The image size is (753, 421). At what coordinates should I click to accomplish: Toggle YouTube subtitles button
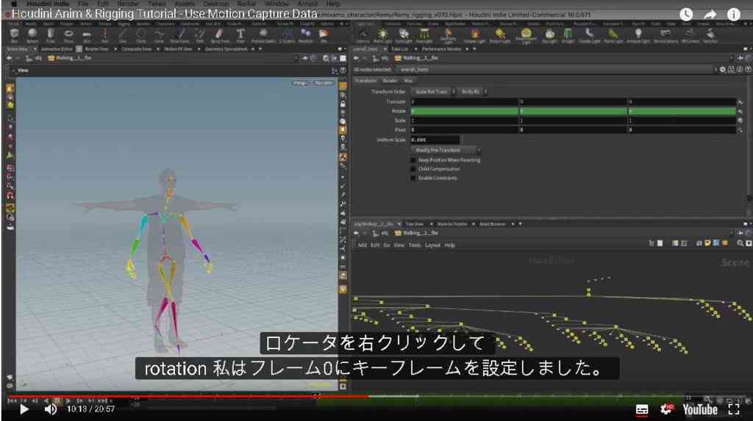(641, 409)
